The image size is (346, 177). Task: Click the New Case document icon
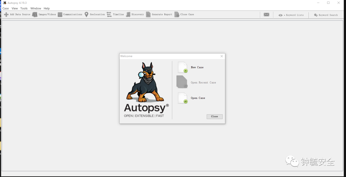(x=183, y=68)
